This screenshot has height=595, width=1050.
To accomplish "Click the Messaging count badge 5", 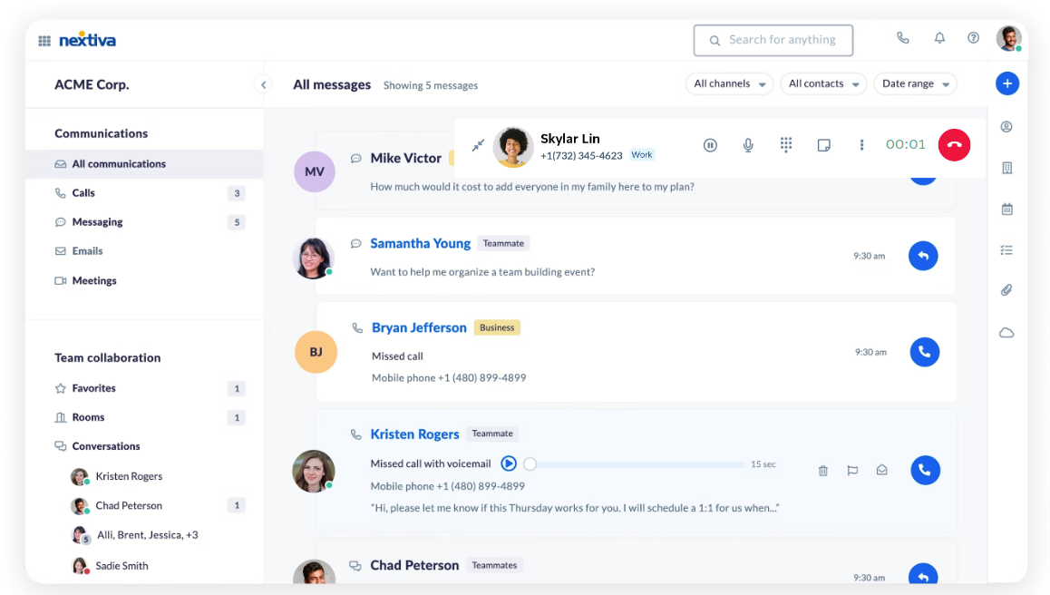I will coord(237,222).
